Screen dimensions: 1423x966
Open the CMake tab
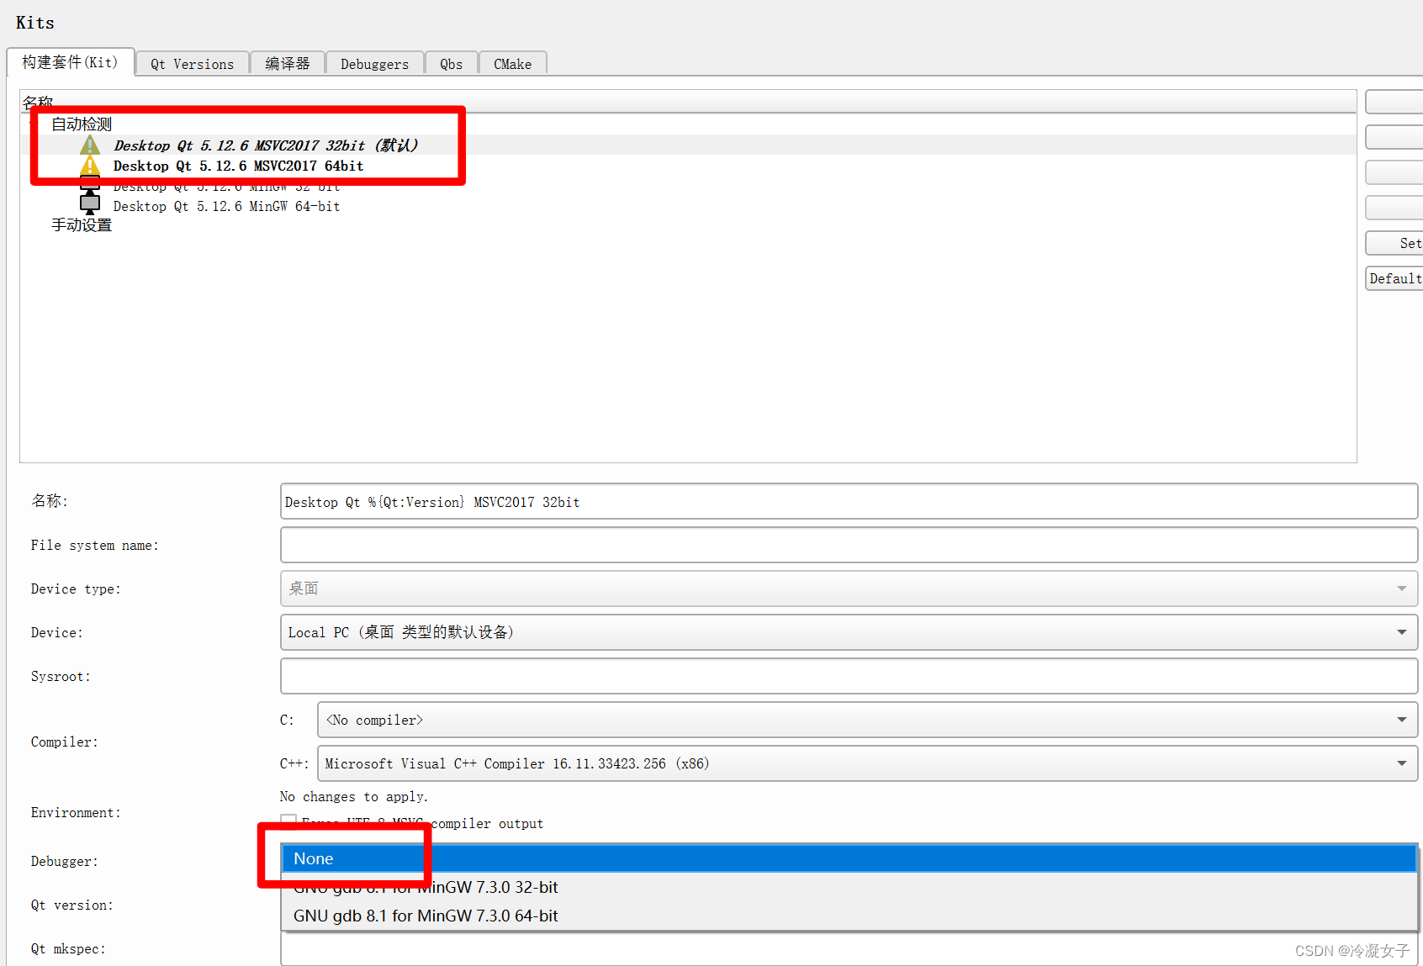(512, 64)
